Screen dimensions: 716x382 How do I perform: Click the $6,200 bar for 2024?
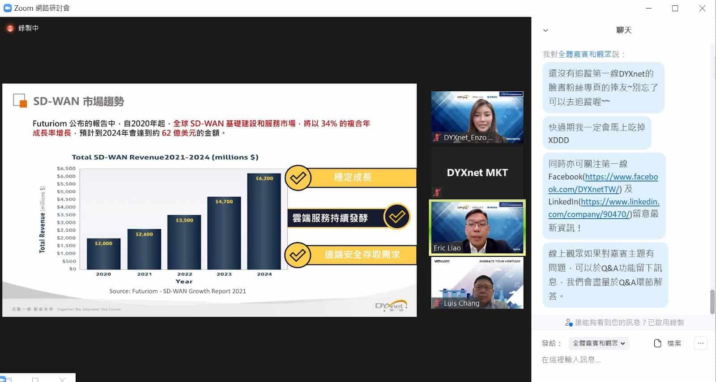(264, 221)
